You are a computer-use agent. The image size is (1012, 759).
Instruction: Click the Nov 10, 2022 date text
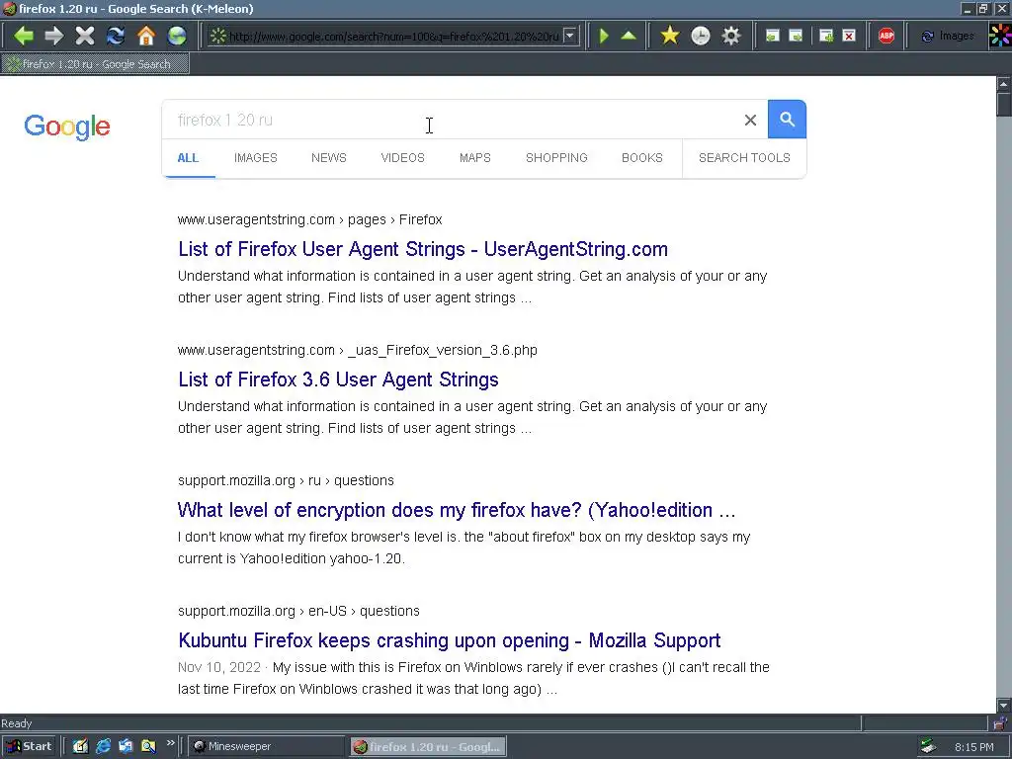point(219,667)
